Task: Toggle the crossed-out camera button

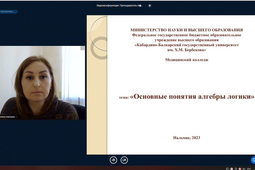Action: (124, 160)
